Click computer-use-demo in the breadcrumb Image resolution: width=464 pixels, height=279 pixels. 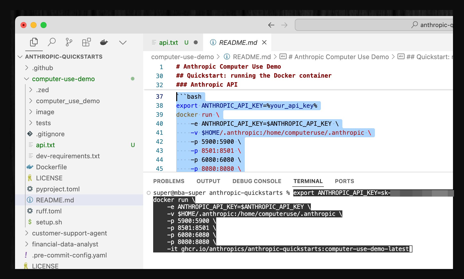tap(182, 57)
